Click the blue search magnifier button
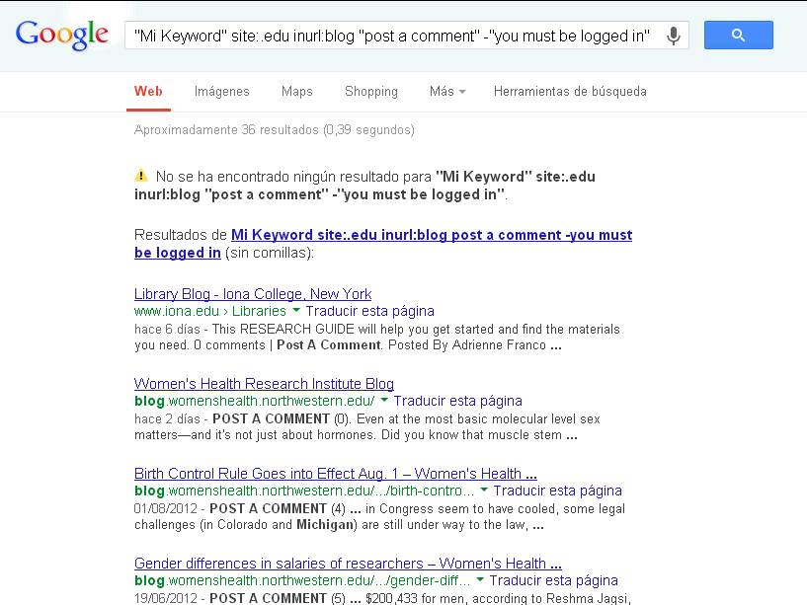 pyautogui.click(x=739, y=35)
